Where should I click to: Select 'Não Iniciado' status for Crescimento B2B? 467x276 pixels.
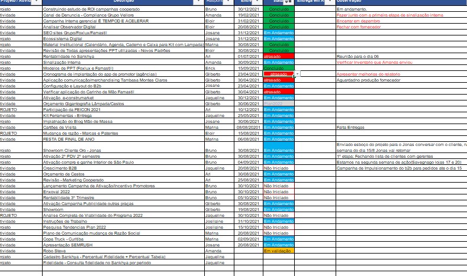point(279,168)
